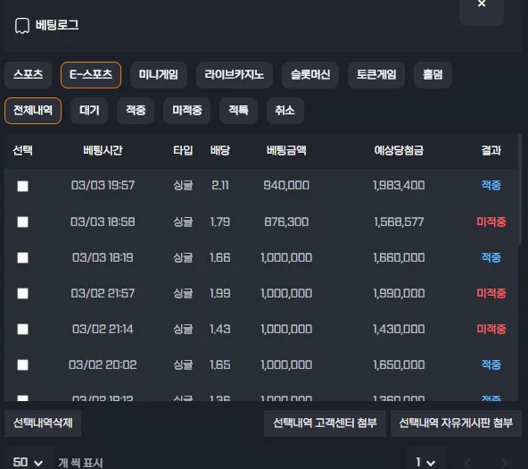Open the 미니게임 tab
528x469 pixels.
point(159,74)
